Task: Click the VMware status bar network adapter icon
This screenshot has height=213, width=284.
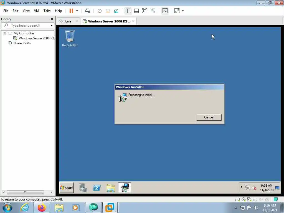Action: (x=249, y=199)
